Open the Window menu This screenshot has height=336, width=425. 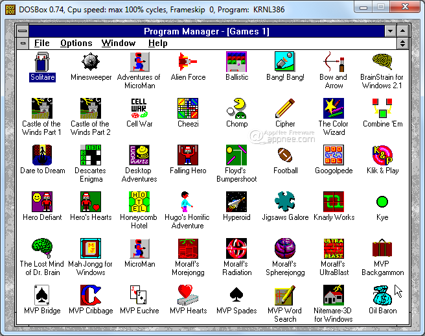point(119,43)
